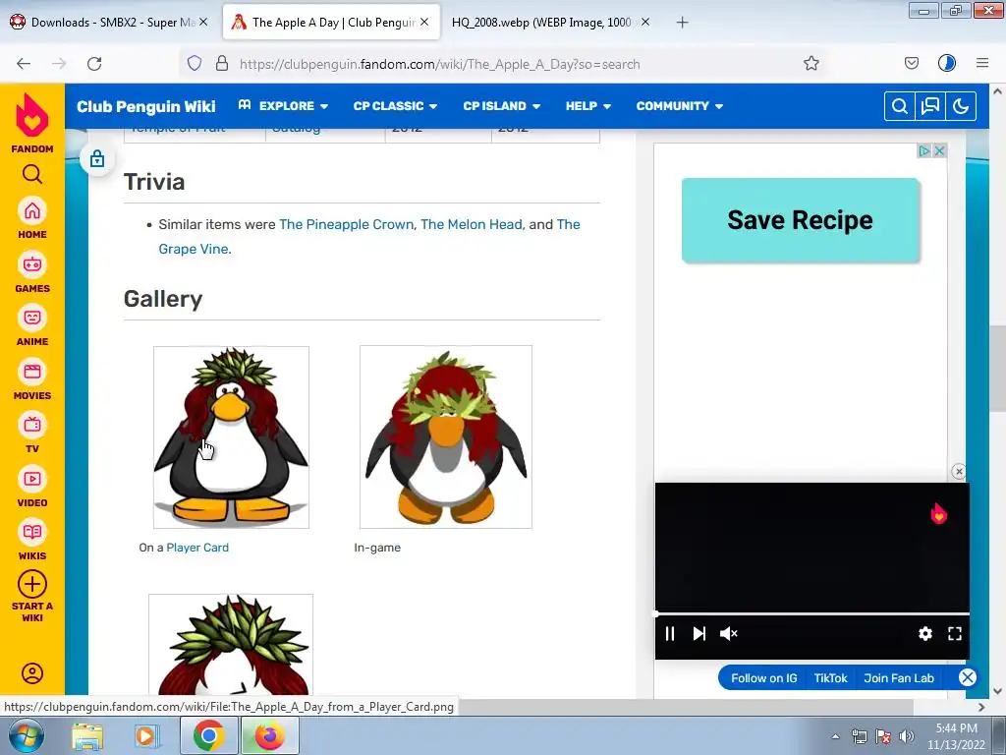Open The Melon Head link

coord(472,224)
